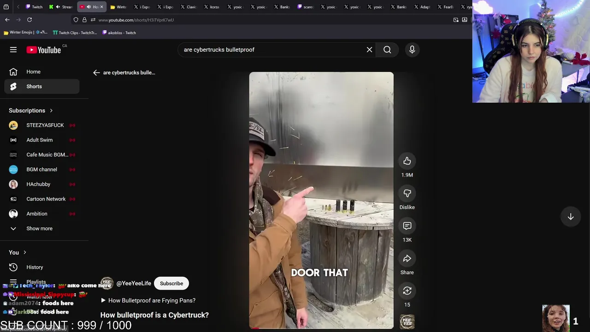Open the Ambition subscription
Image resolution: width=590 pixels, height=332 pixels.
click(42, 214)
